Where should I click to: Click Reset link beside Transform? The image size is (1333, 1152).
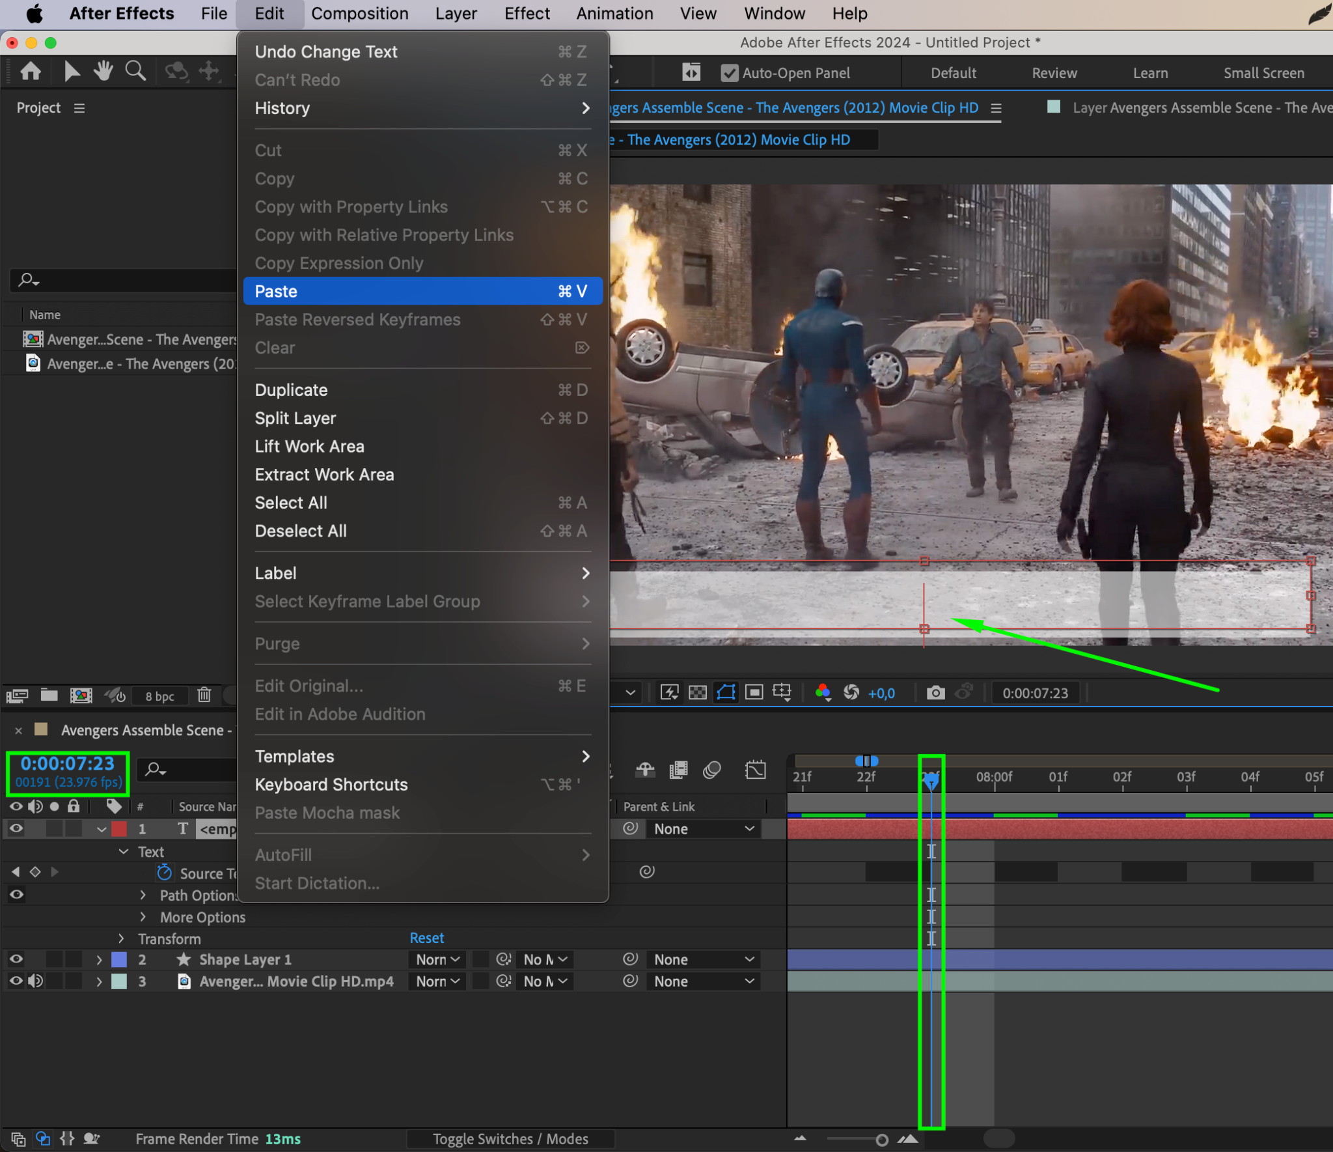[426, 938]
